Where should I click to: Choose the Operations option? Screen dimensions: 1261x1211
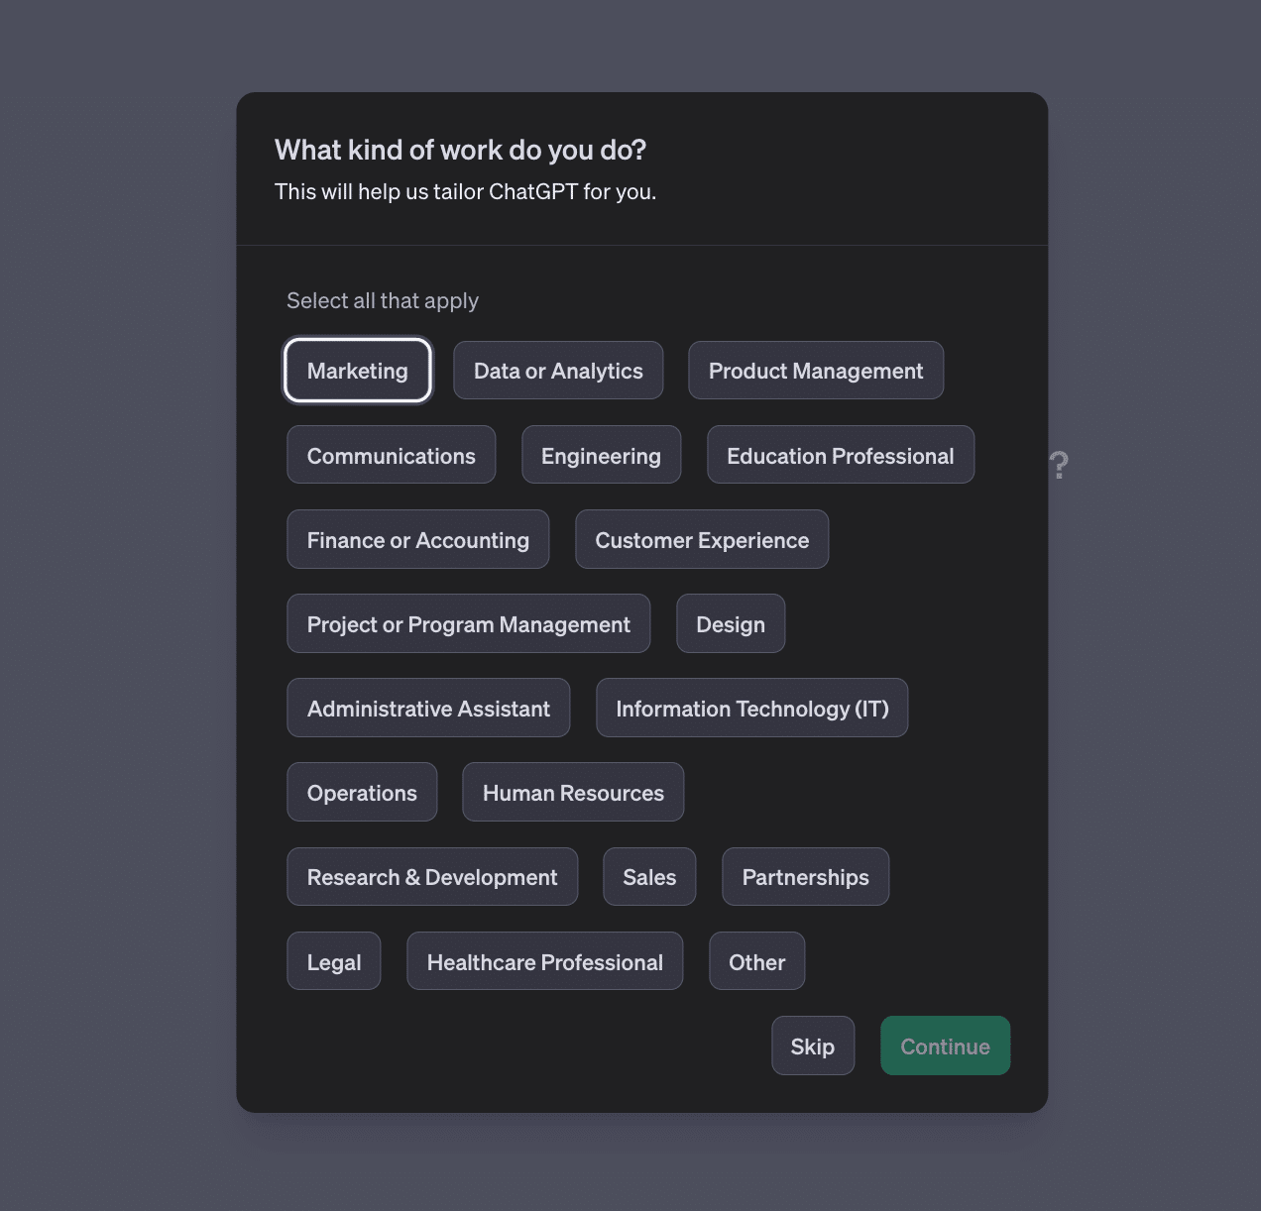[x=362, y=793]
